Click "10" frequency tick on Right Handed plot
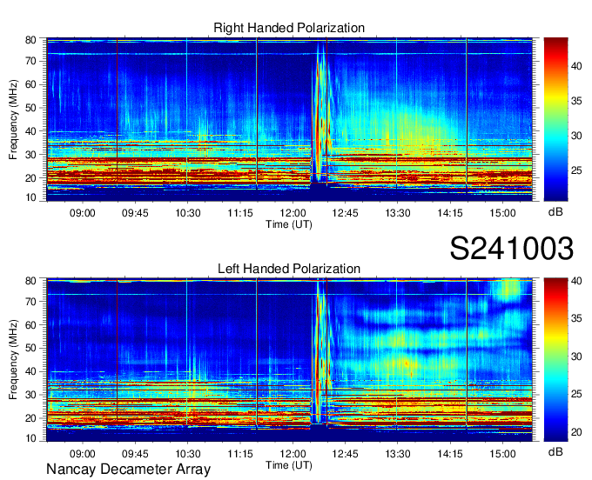Image resolution: width=592 pixels, height=480 pixels. pos(30,197)
